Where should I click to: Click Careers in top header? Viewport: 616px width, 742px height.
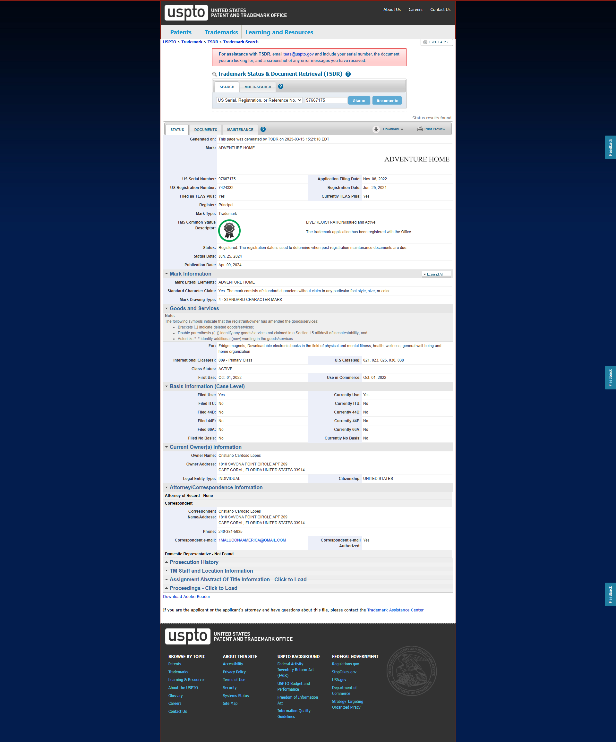pos(415,10)
